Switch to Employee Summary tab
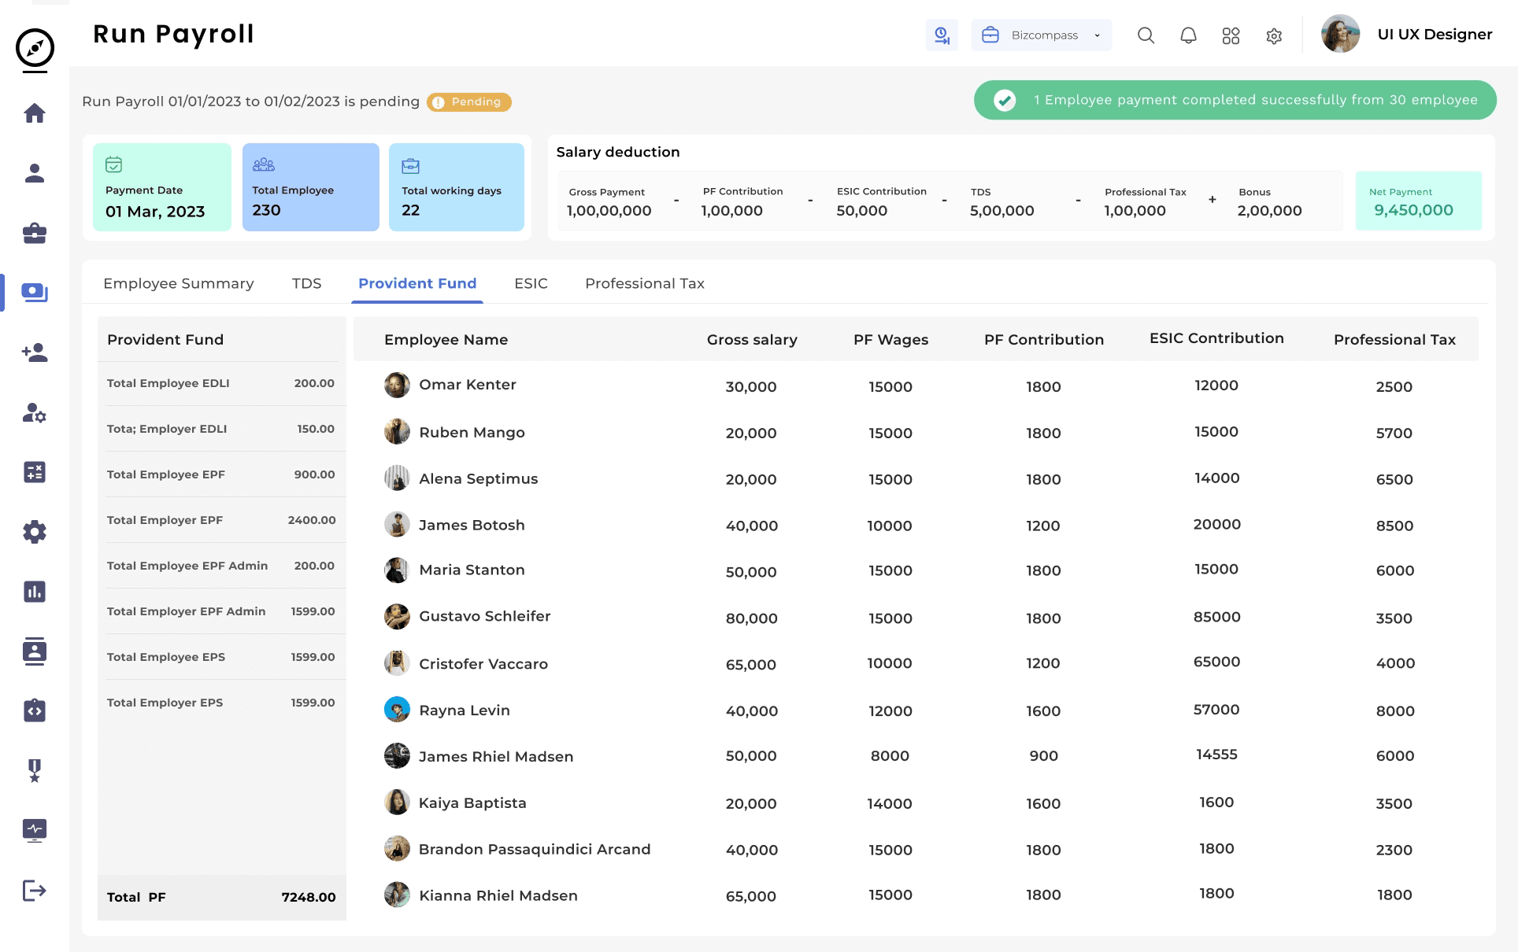This screenshot has height=952, width=1518. (x=179, y=283)
